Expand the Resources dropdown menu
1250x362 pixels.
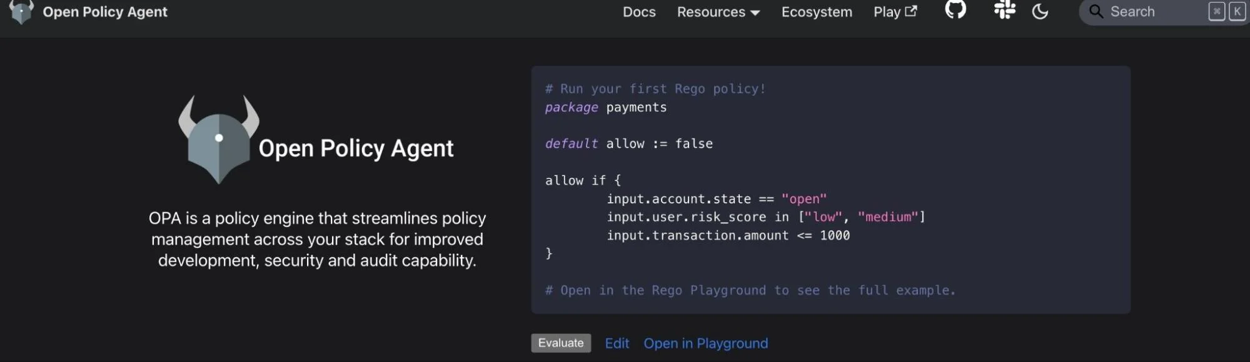point(718,12)
